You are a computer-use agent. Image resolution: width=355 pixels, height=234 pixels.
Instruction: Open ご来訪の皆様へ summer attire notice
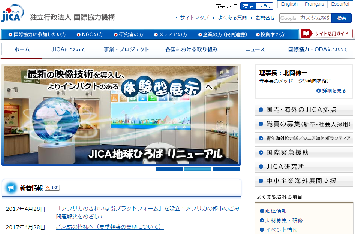(x=110, y=227)
